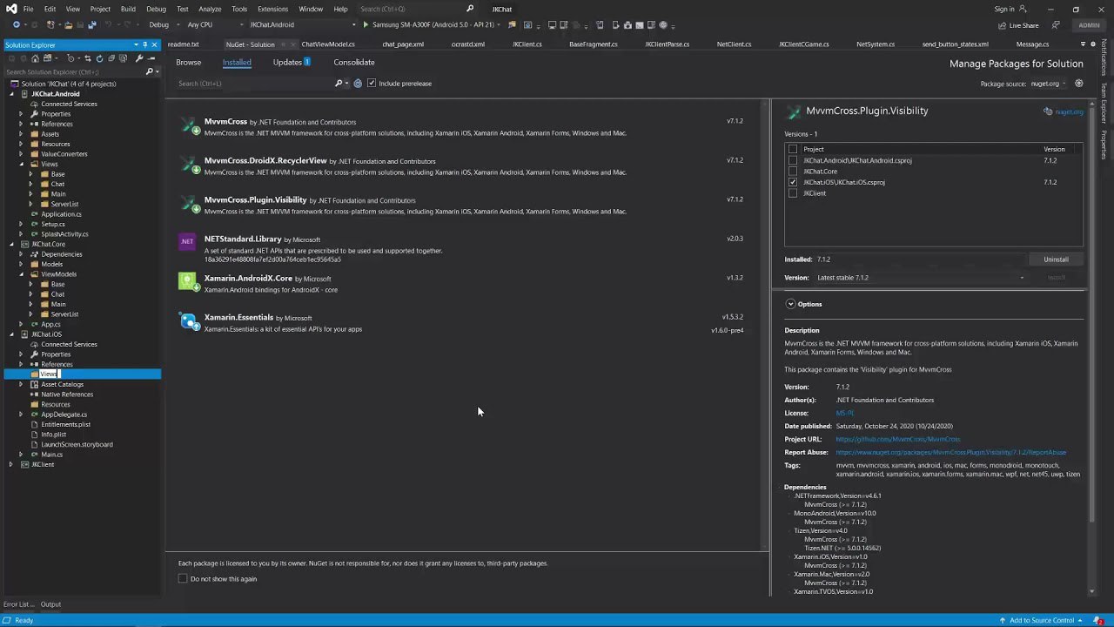
Task: Click the refresh packages icon beside the search box
Action: [x=358, y=84]
